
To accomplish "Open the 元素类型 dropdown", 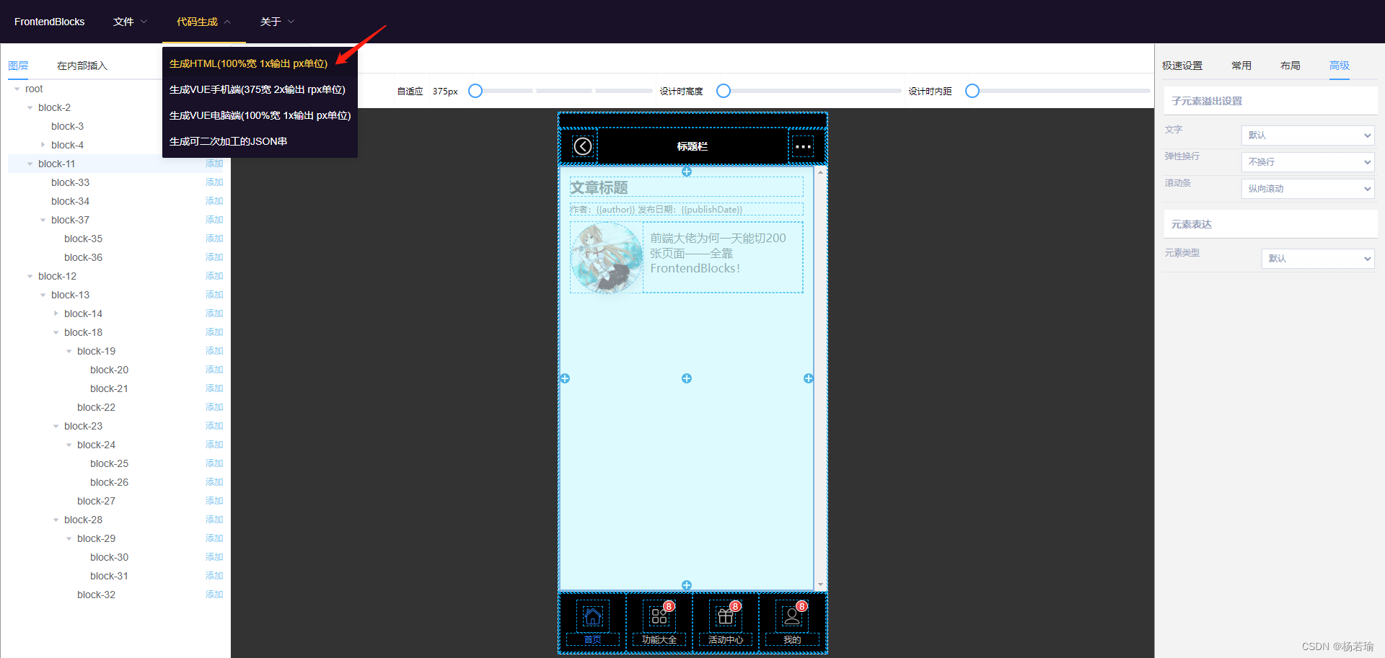I will [1317, 259].
